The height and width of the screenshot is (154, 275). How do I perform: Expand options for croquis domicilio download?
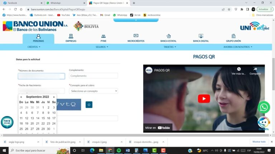tap(163, 142)
